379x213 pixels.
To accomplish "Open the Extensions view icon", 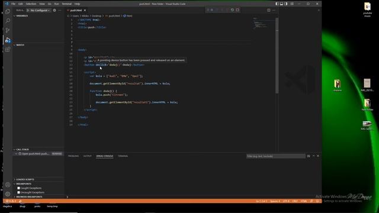I will pos(8,49).
